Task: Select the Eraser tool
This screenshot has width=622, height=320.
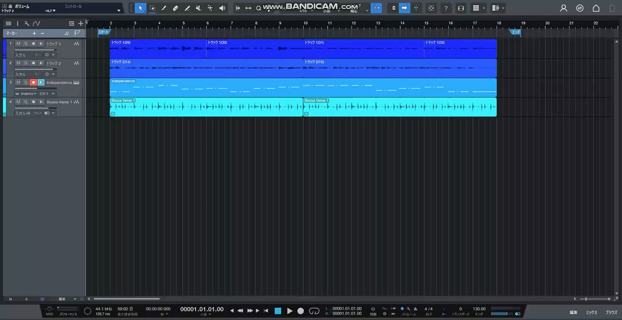Action: pos(175,8)
